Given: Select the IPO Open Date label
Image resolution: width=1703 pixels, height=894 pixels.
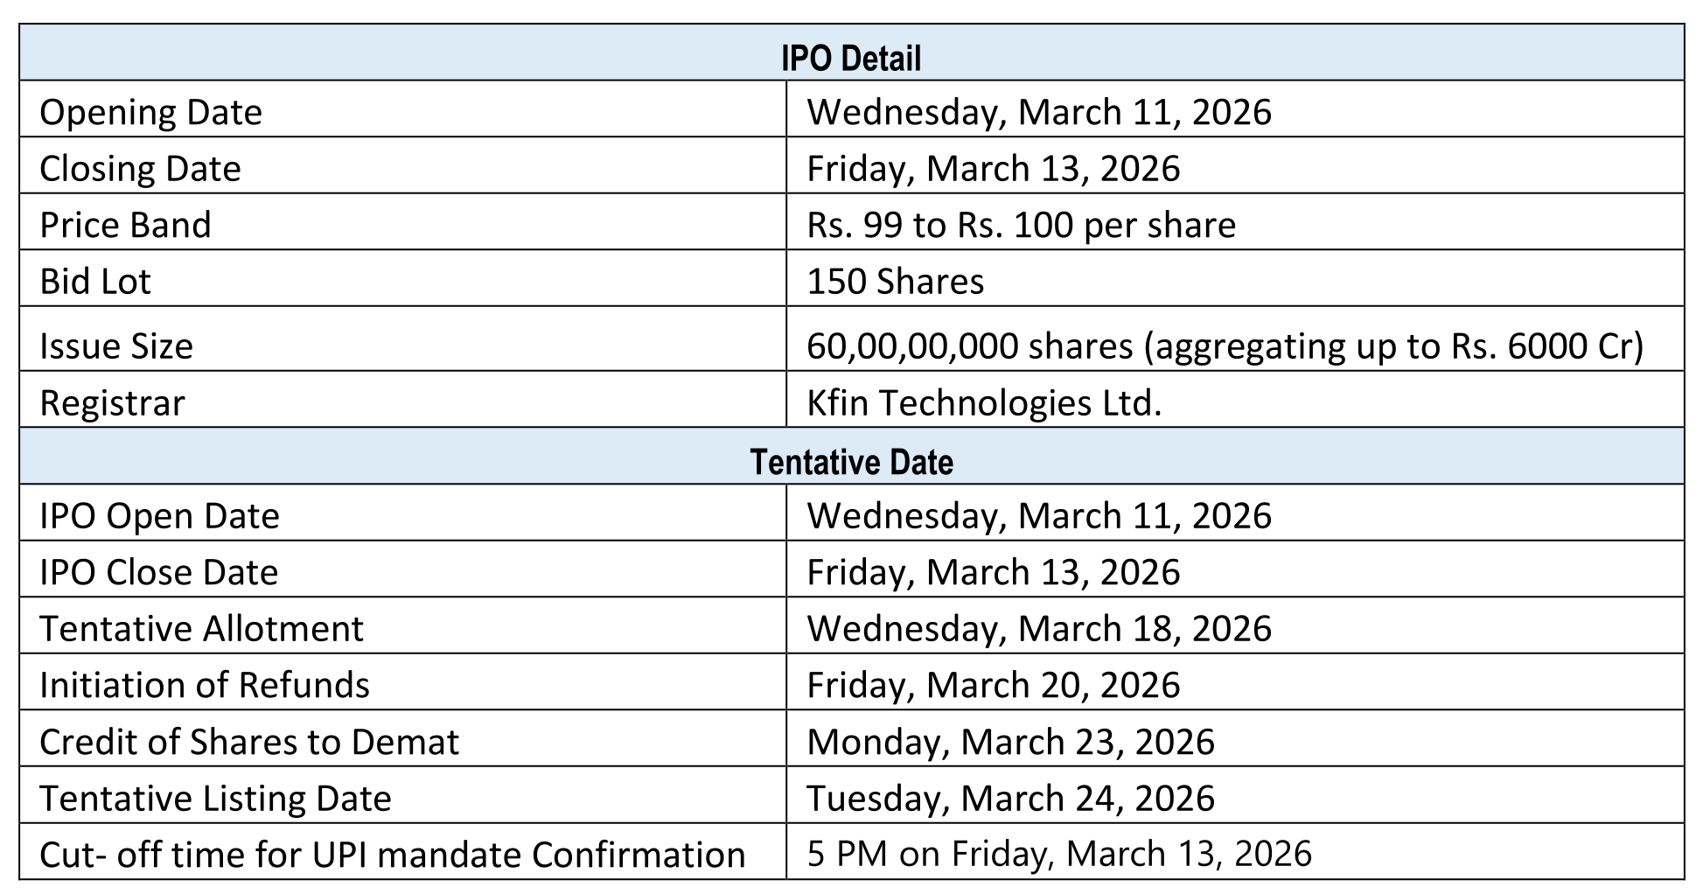Looking at the screenshot, I should point(159,516).
